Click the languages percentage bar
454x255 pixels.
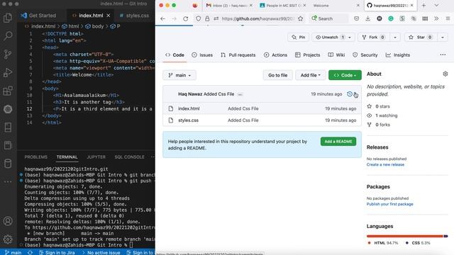click(x=407, y=236)
